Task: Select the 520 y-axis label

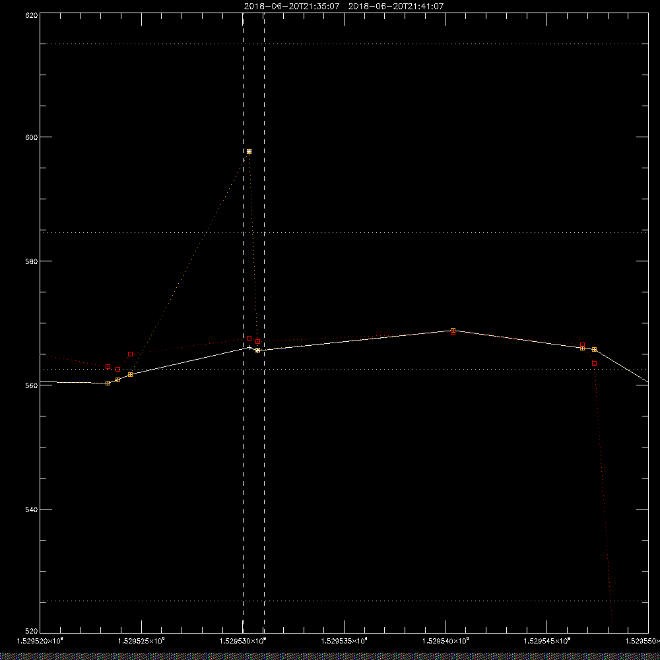Action: [32, 631]
